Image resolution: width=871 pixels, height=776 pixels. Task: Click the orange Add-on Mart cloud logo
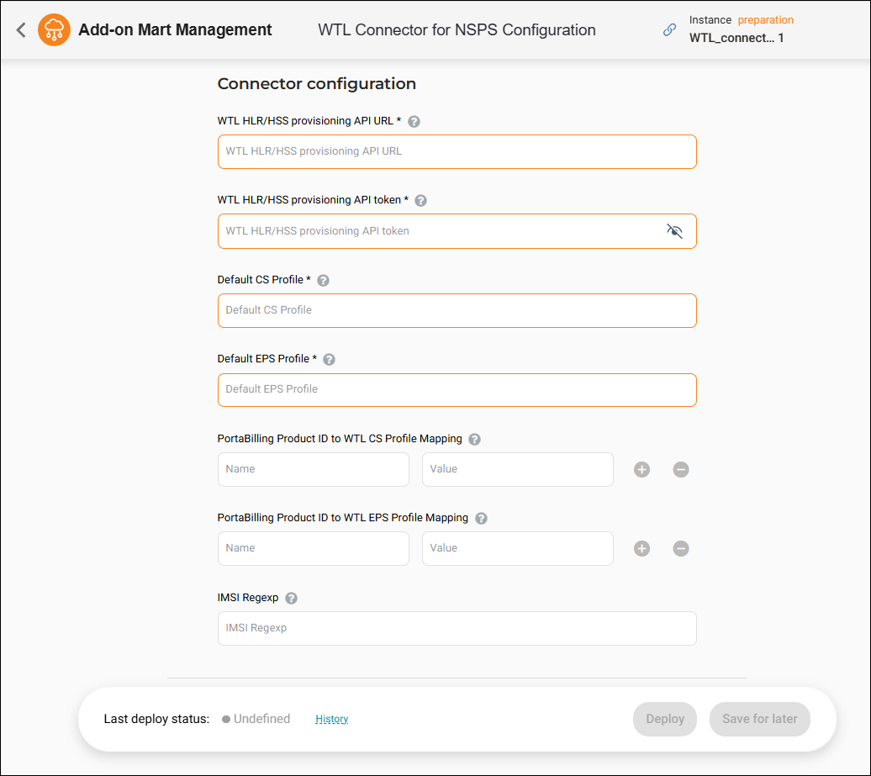coord(54,30)
